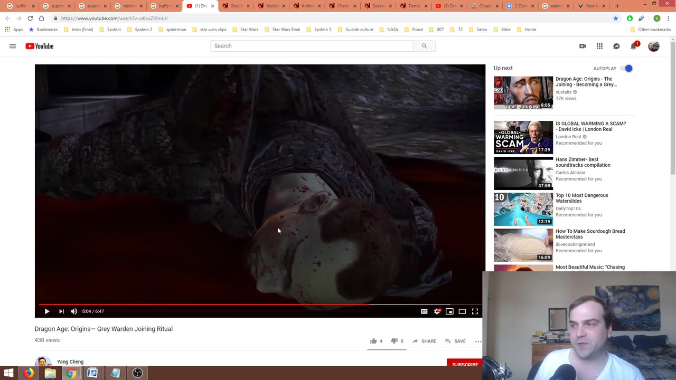The width and height of the screenshot is (676, 380).
Task: Click the bookmark star in address bar
Action: click(x=616, y=18)
